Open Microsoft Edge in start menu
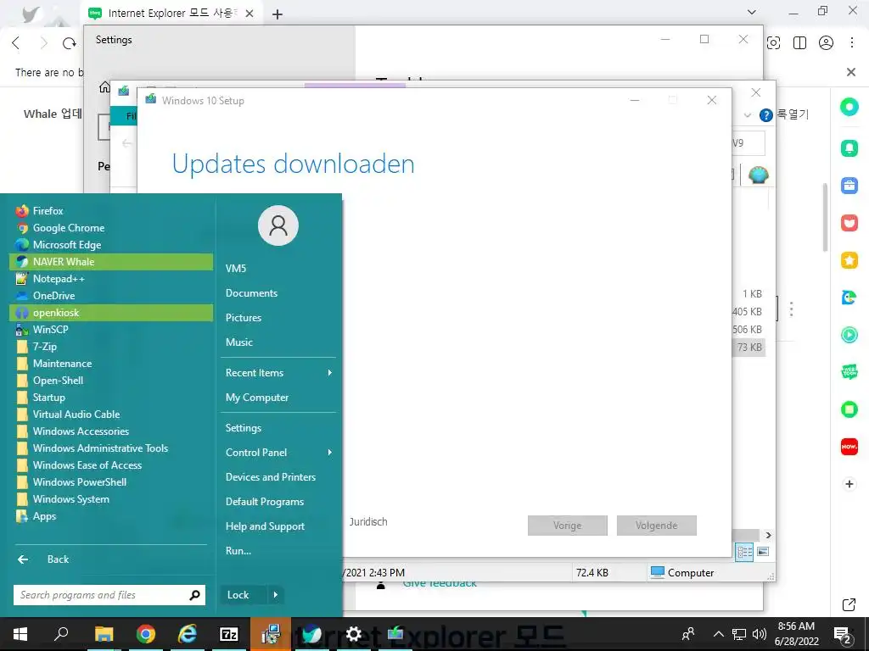Viewport: 869px width, 651px height. 111,245
